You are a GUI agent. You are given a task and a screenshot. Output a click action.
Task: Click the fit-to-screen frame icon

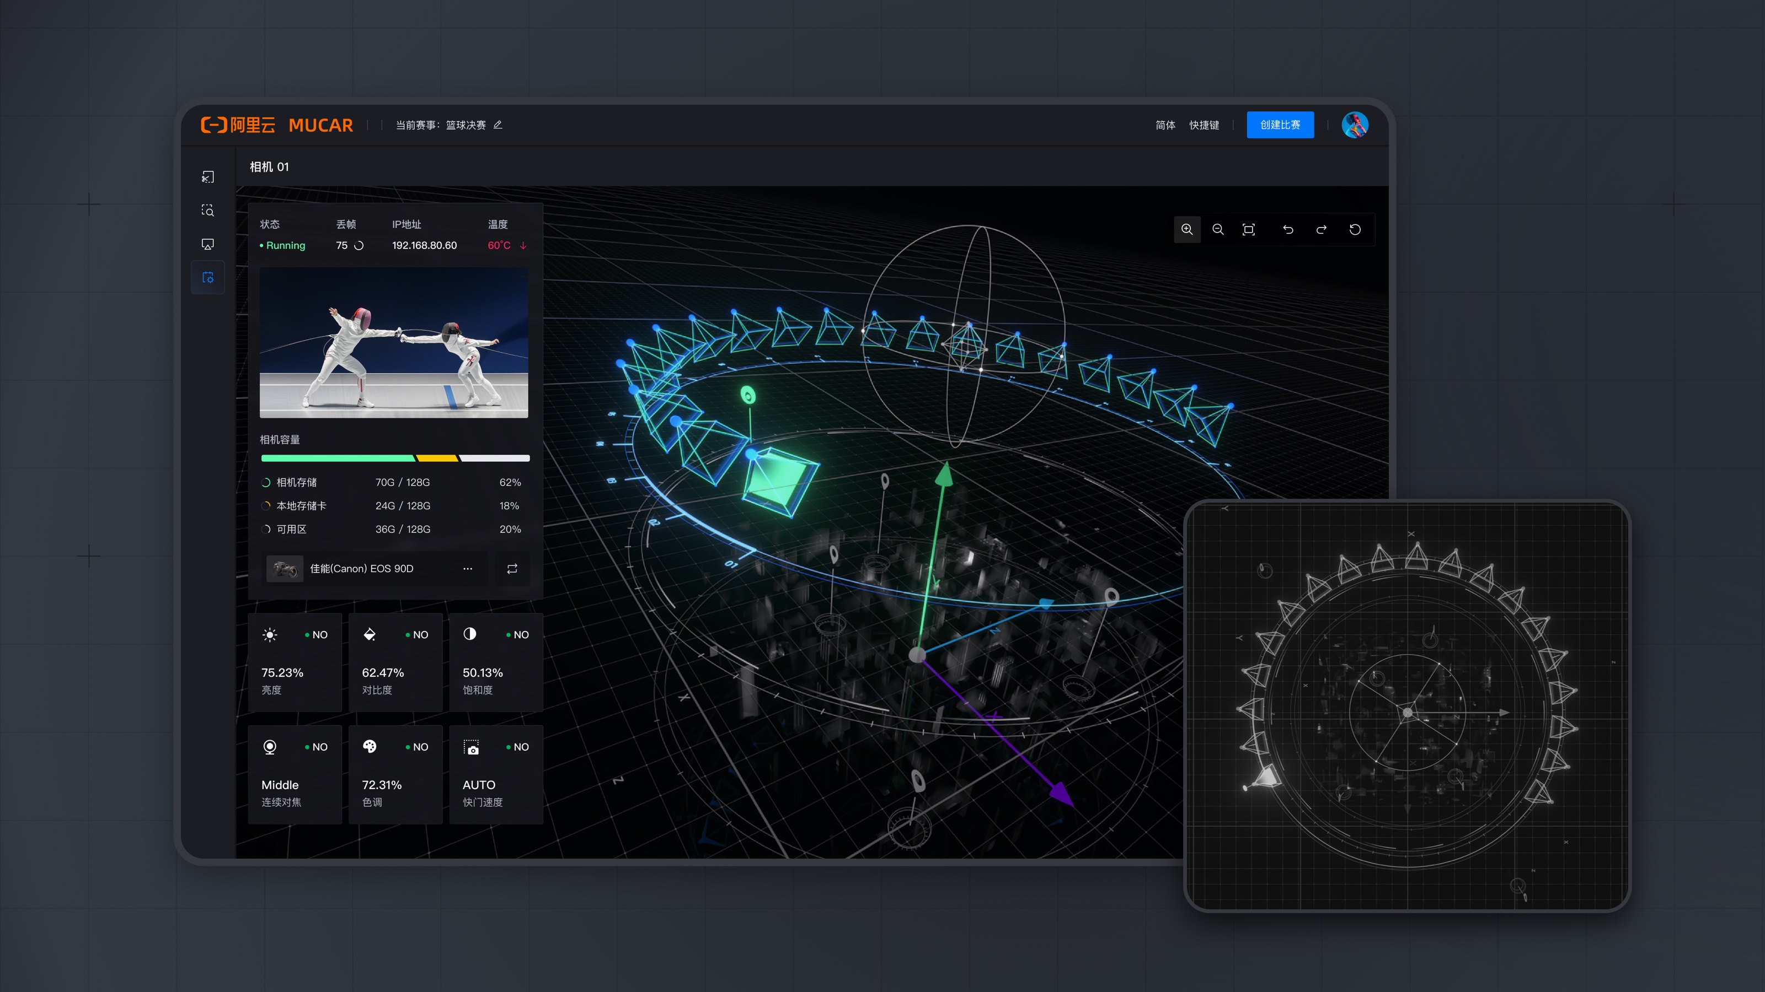[1248, 229]
